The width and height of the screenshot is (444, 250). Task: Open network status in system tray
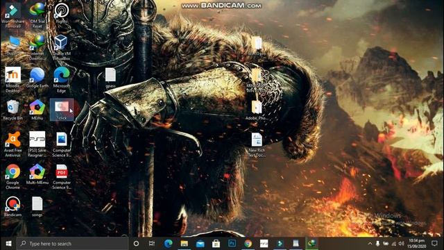[393, 244]
